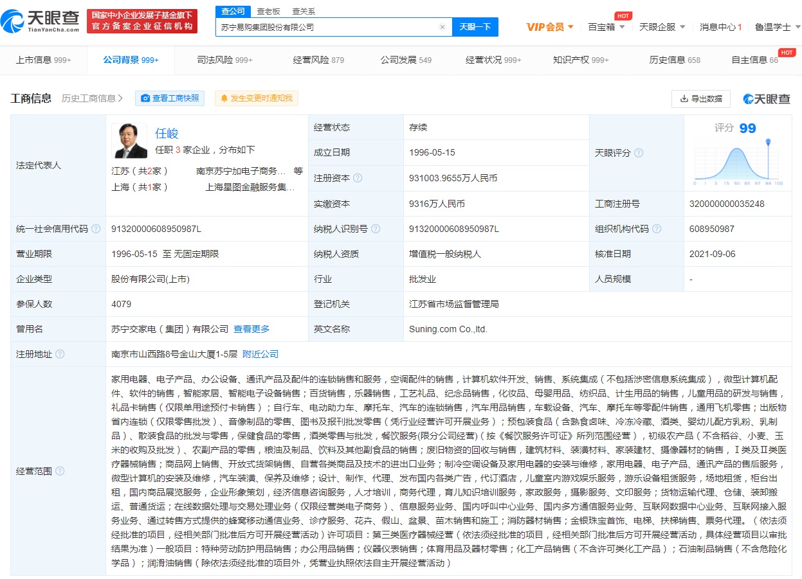Click the business status value 存续
802x579 pixels.
pos(418,127)
